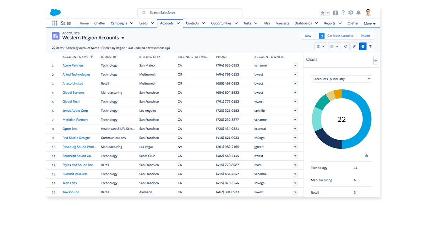Screen dimensions: 426x227
Task: Refresh the accounts list view
Action: (x=346, y=46)
